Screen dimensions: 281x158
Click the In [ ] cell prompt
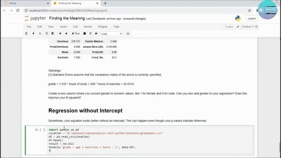point(40,130)
